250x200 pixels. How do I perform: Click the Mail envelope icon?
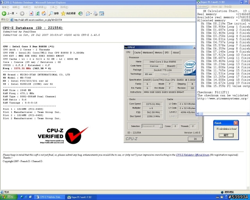pyautogui.click(x=88, y=14)
